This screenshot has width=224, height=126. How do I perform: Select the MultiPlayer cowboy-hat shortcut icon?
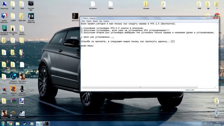pos(4,115)
